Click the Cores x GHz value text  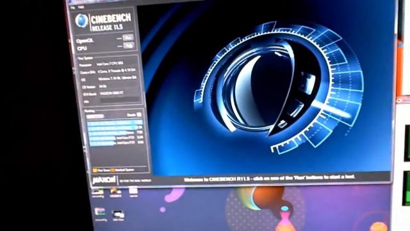(x=117, y=71)
